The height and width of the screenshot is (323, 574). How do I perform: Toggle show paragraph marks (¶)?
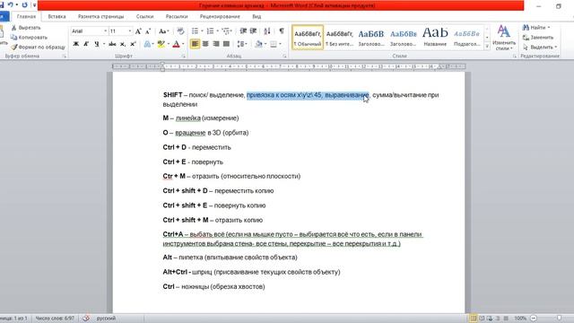tap(282, 31)
